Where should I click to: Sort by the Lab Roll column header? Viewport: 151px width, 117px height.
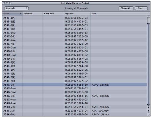click(x=32, y=14)
